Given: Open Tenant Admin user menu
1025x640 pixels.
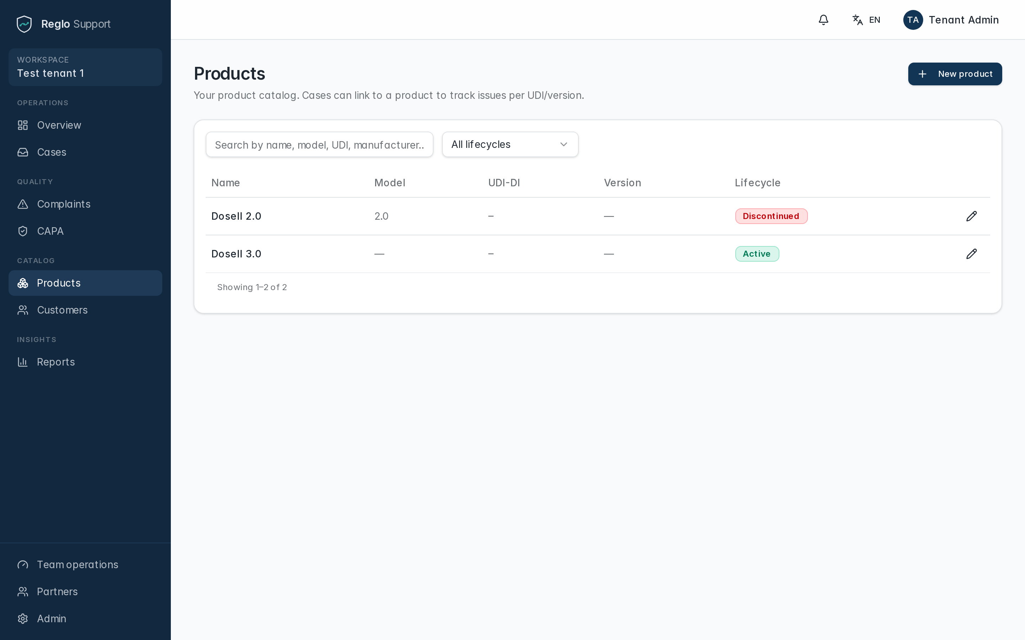Looking at the screenshot, I should tap(951, 20).
